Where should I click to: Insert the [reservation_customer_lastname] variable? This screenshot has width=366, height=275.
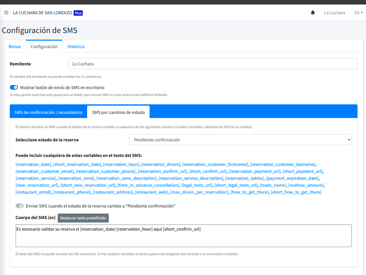[x=283, y=164]
